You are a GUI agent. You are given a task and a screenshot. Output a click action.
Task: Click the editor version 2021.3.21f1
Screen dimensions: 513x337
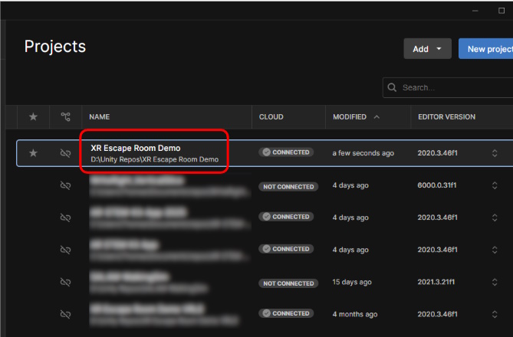pyautogui.click(x=436, y=282)
